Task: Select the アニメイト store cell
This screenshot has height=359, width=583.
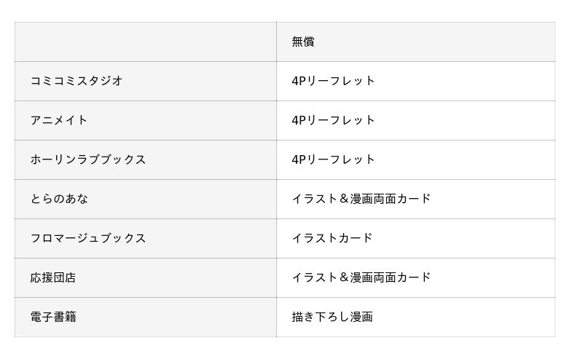Action: (x=59, y=120)
